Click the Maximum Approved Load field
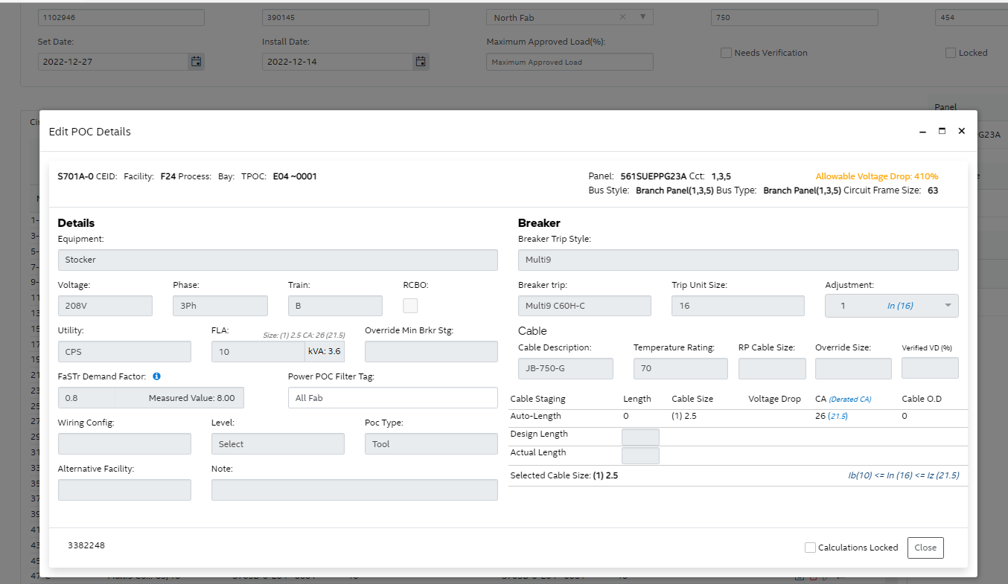1008x584 pixels. [x=570, y=62]
